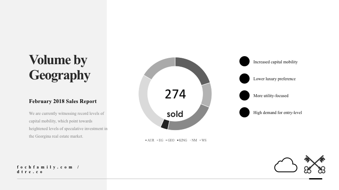Viewport: 339px width, 190px height.
Task: Open the fochfamily.com / dtre.co link
Action: tap(48, 169)
